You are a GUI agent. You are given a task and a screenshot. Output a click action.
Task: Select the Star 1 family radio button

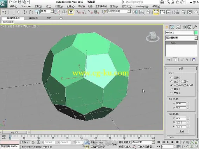(171, 89)
